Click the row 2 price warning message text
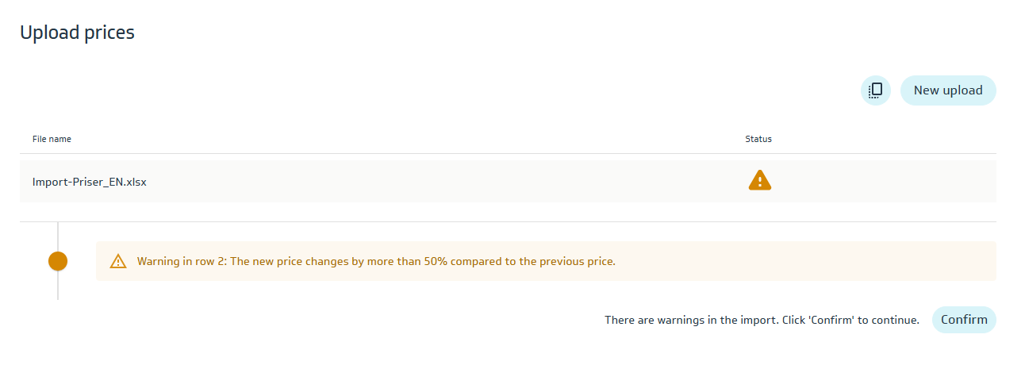 pyautogui.click(x=376, y=261)
